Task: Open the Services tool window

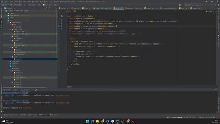Action: [x=54, y=115]
